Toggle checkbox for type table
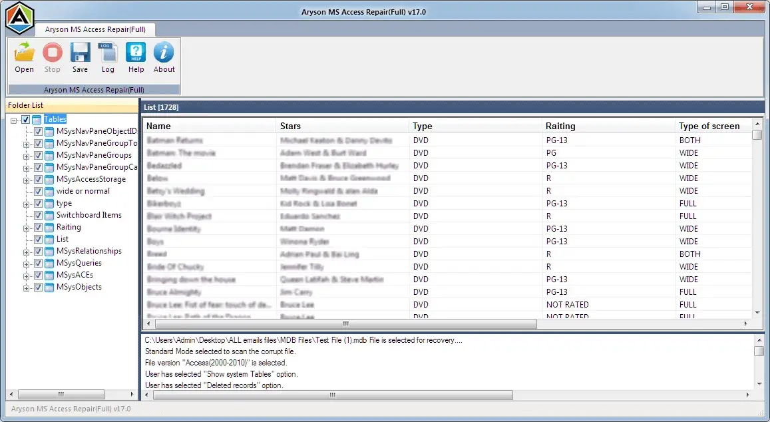770x422 pixels. tap(38, 204)
